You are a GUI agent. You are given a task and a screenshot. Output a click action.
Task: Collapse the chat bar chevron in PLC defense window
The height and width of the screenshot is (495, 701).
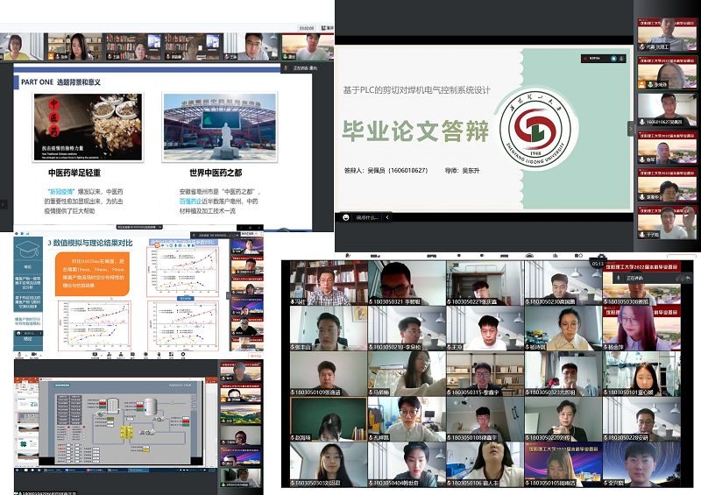tap(387, 217)
